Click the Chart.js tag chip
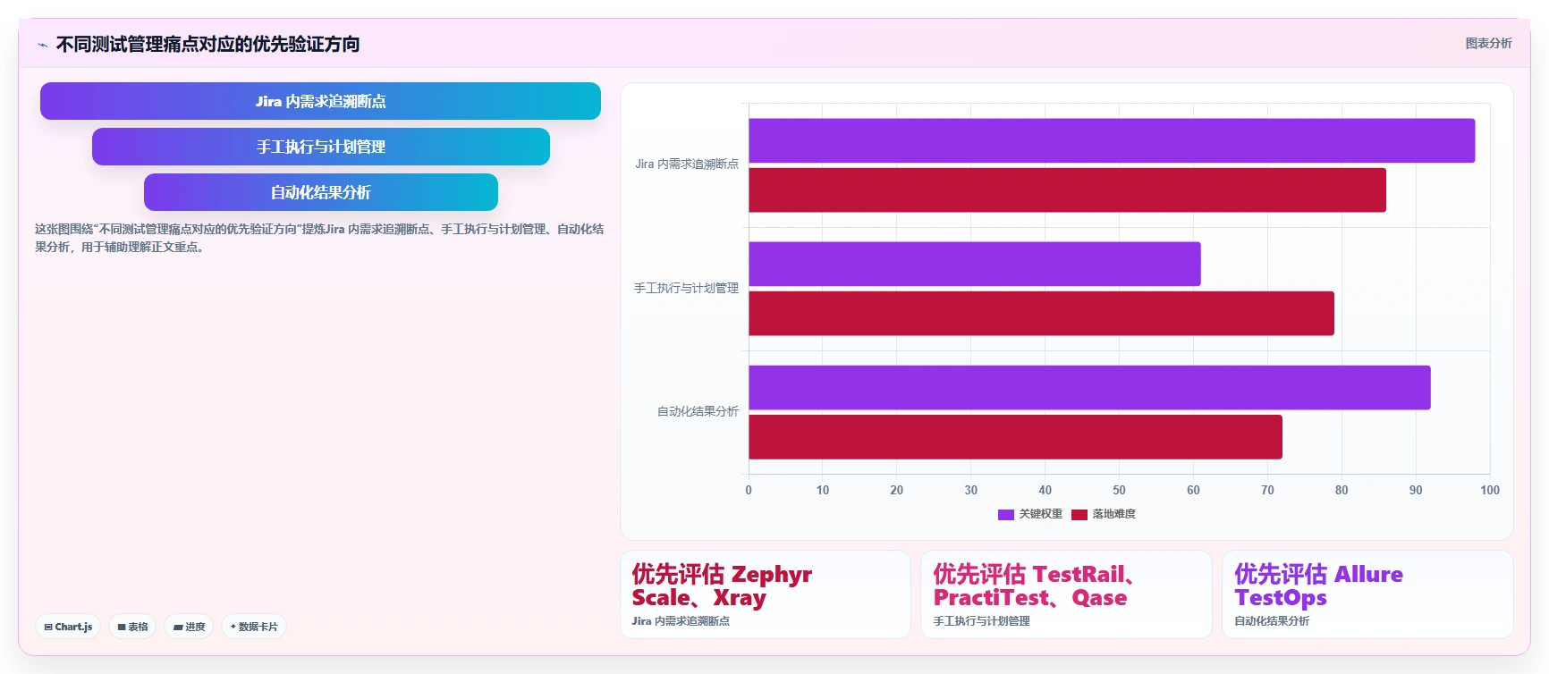The image size is (1549, 674). coord(69,627)
